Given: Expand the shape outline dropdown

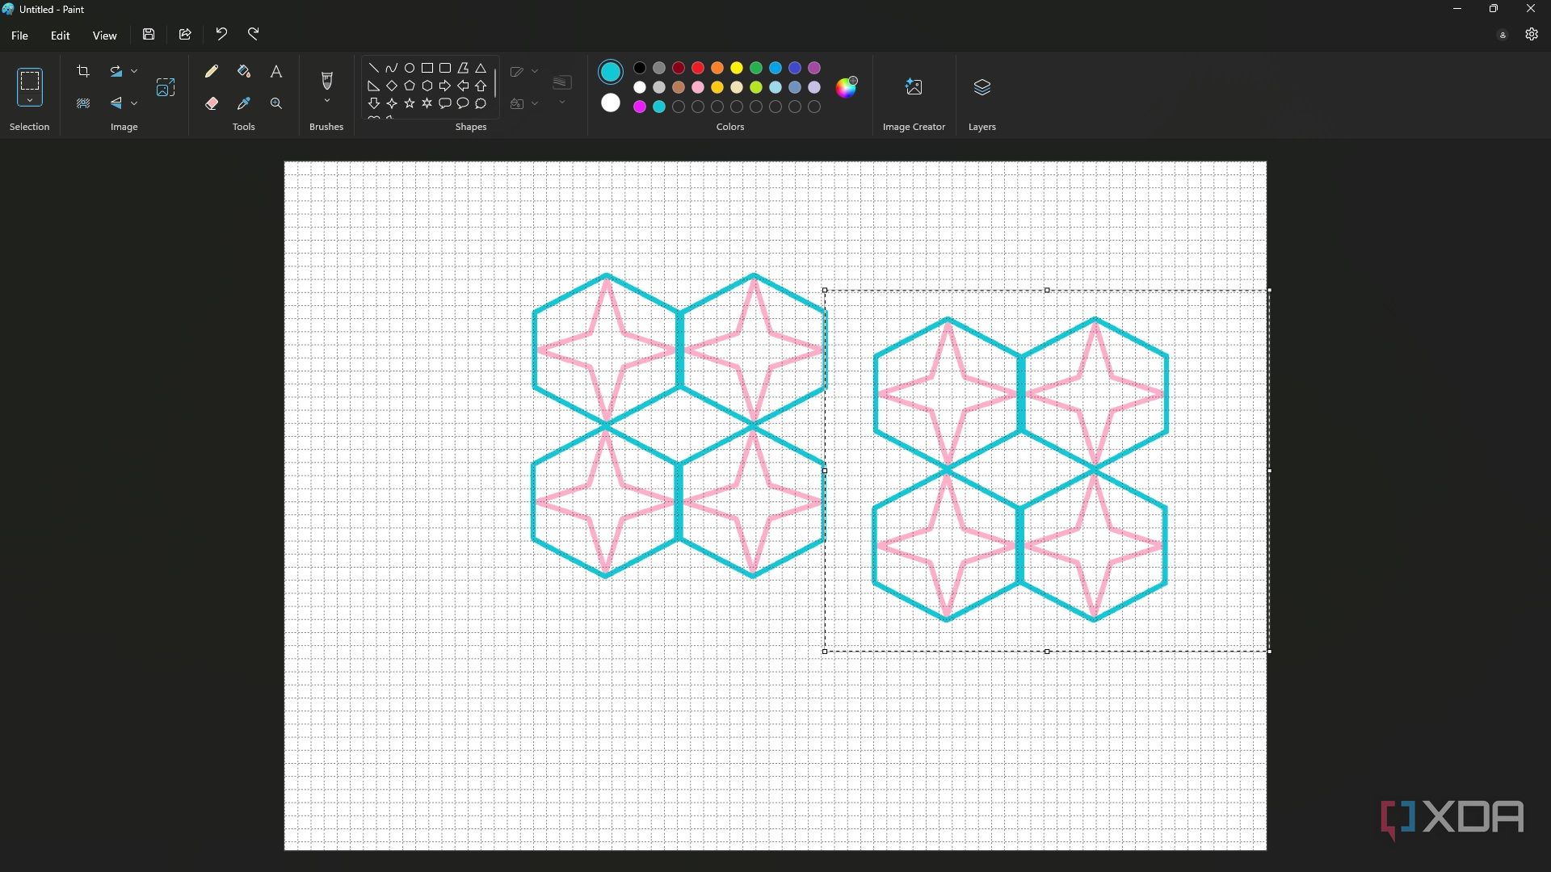Looking at the screenshot, I should [x=535, y=71].
